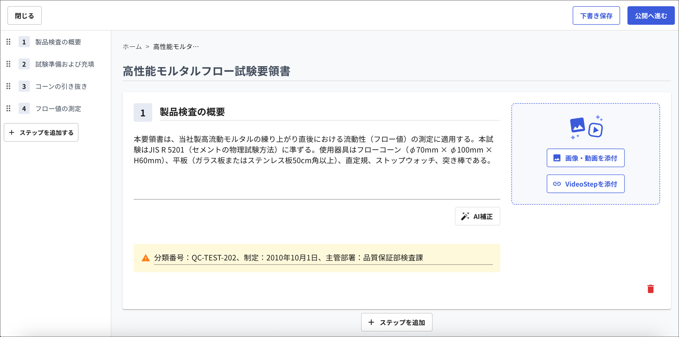
Task: Click drag handle beside step 4 フロー値の測定
Action: pos(9,108)
